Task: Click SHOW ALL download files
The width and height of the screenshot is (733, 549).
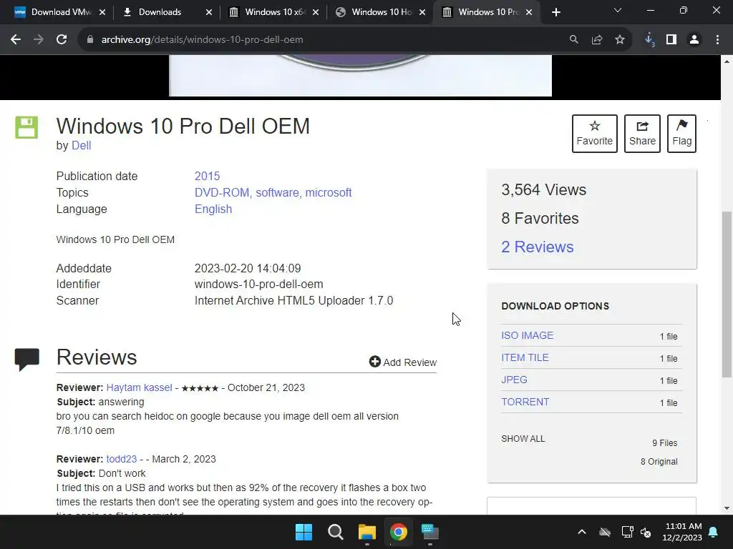Action: pyautogui.click(x=523, y=439)
